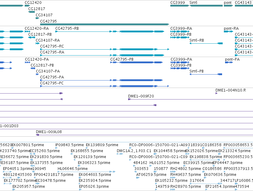Open EST AT06259.5prime
Screen dimensions: 253x191
coord(151,175)
